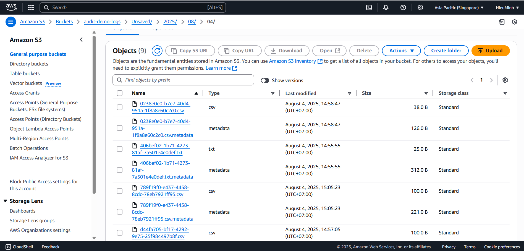Click the orange Upload button
524x251 pixels.
491,51
